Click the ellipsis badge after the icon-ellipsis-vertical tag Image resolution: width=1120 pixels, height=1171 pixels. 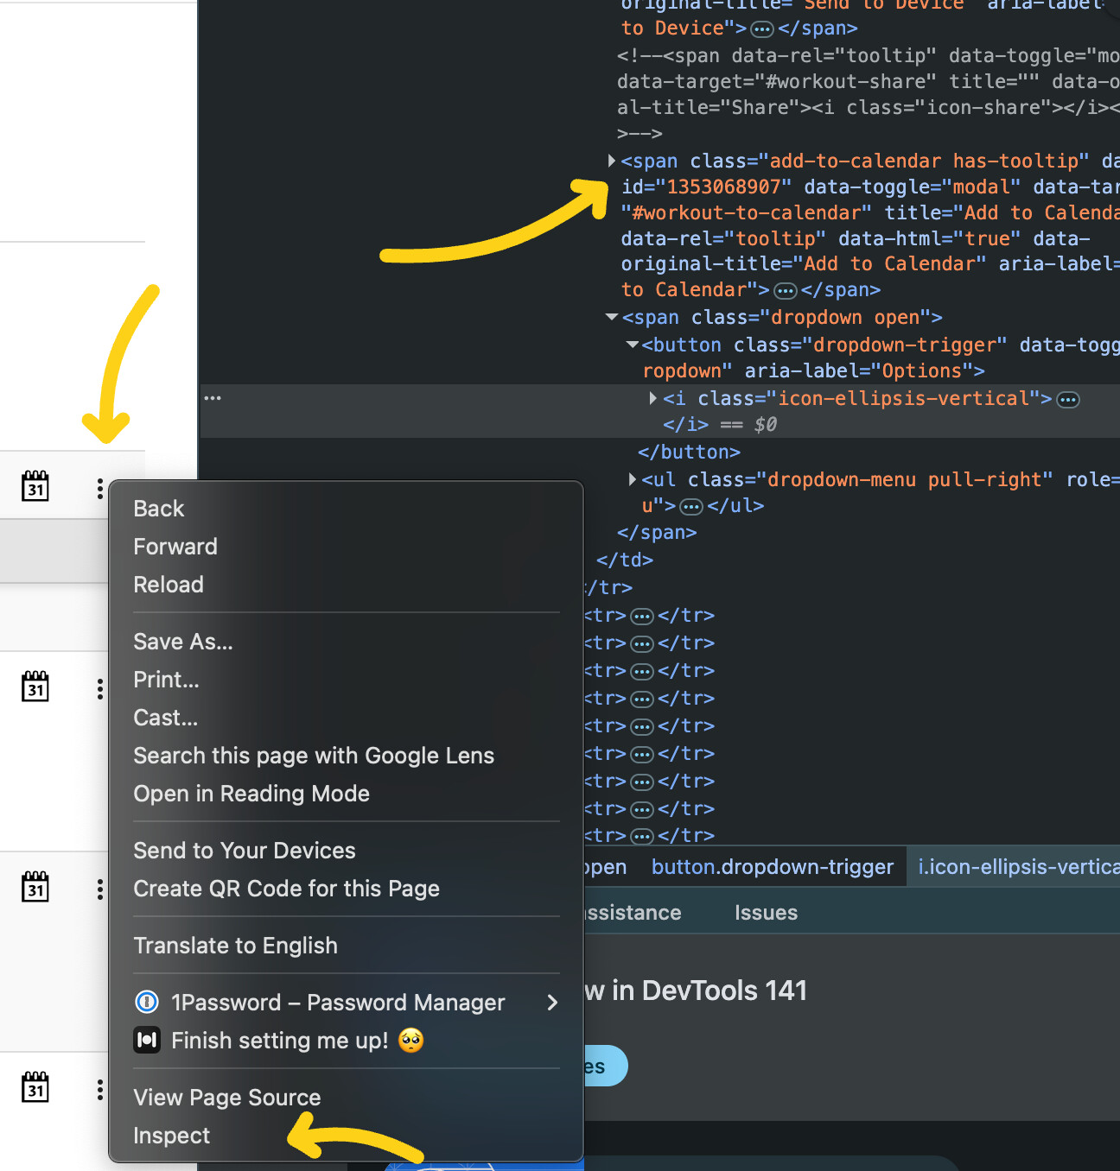(1069, 400)
